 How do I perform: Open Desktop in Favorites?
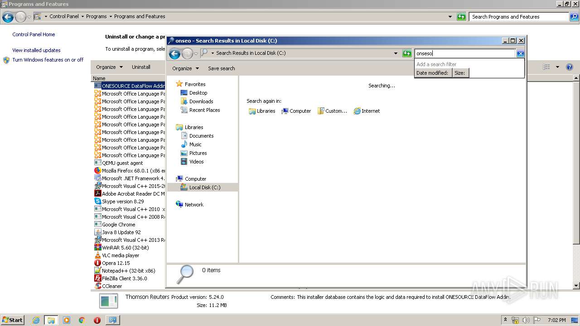tap(198, 93)
